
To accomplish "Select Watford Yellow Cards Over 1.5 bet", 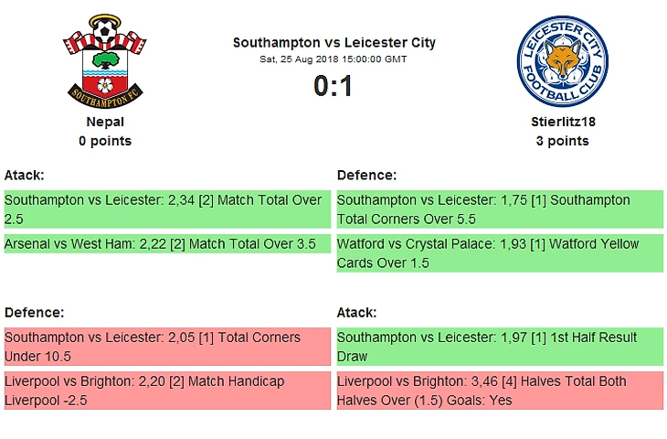I will [500, 253].
